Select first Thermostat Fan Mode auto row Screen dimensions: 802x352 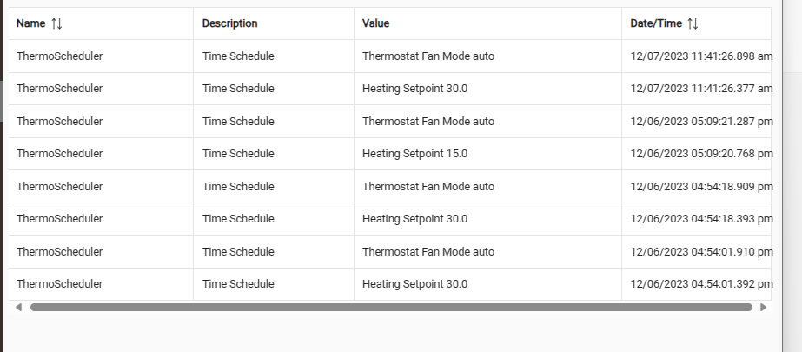[390, 56]
